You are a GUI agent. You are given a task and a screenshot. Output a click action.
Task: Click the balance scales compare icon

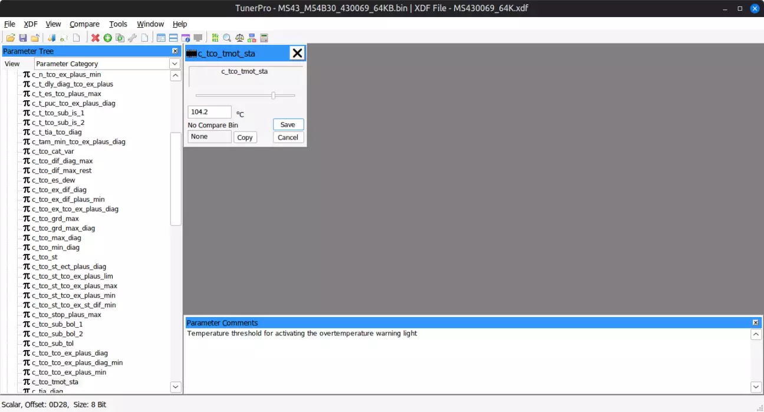point(239,38)
